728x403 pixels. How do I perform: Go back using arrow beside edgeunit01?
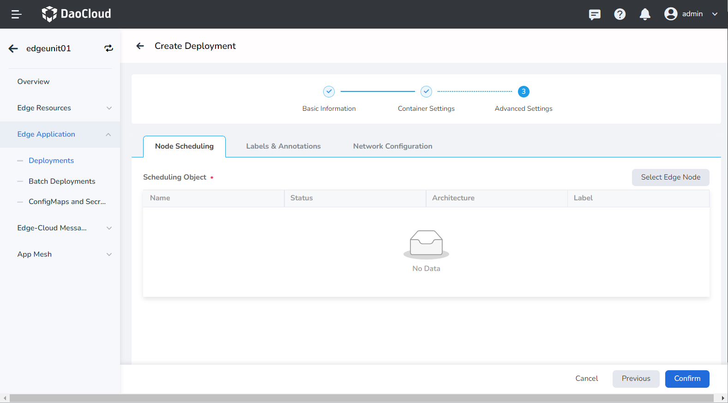tap(13, 48)
